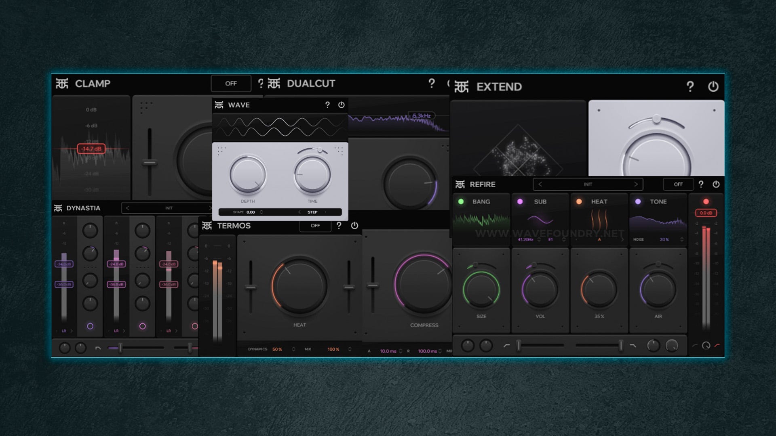776x436 pixels.
Task: Click the TERMOS left vertical slider handle
Action: coord(251,287)
